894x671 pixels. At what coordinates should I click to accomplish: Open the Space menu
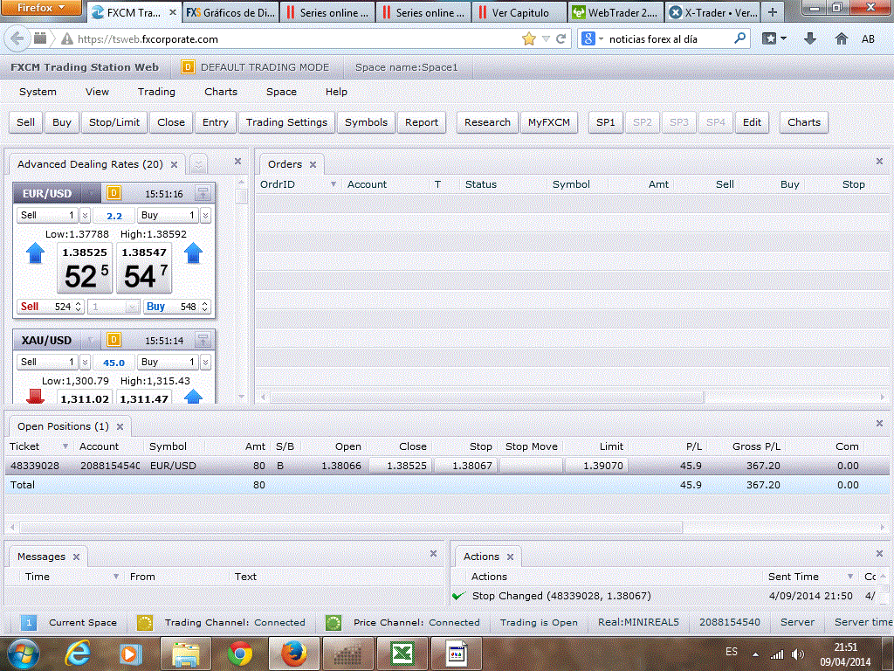point(281,91)
